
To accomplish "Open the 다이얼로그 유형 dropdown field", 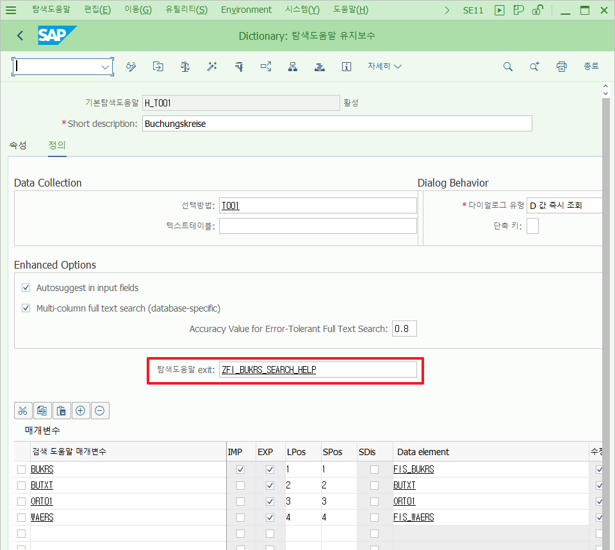I will (564, 205).
